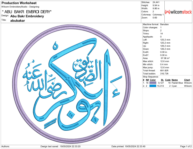Click the 'Name' column header
This screenshot has height=149, width=193.
point(175,80)
